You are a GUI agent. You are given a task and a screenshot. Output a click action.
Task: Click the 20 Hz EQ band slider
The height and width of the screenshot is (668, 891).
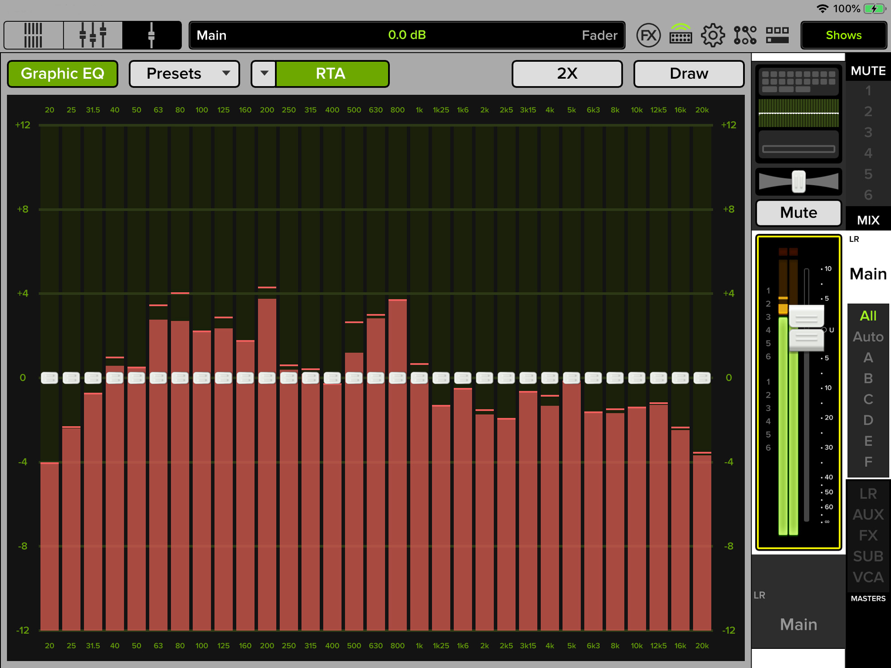(49, 378)
